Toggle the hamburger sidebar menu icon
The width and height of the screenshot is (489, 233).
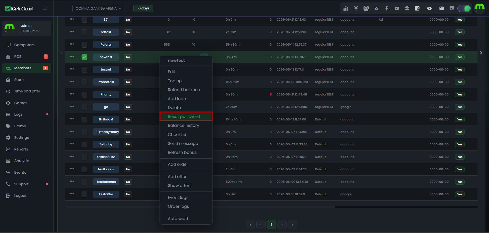pos(45,8)
